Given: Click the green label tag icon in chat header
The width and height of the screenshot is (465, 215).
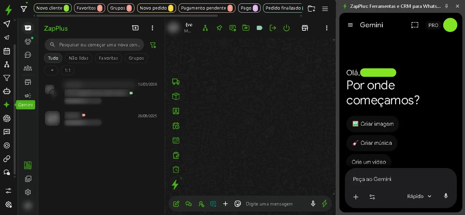Looking at the screenshot, I should (260, 28).
